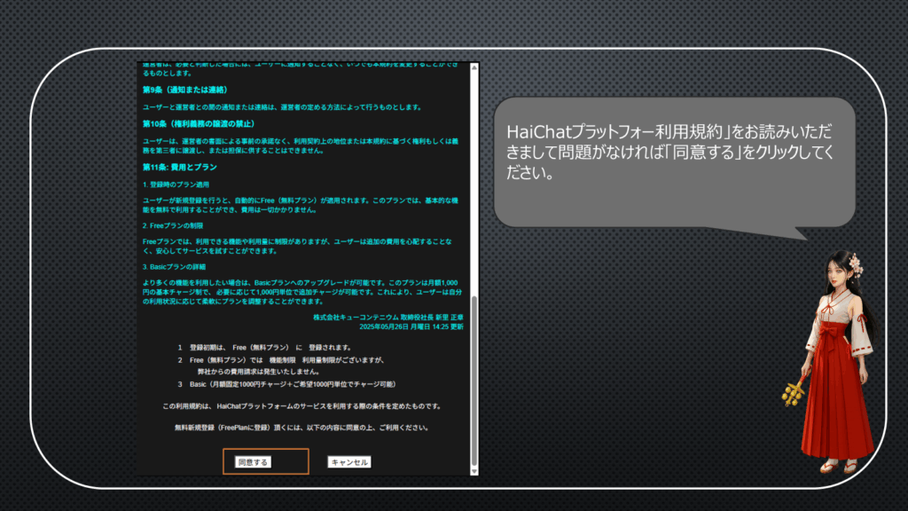The image size is (908, 511).
Task: Click list item 2 Free（無料プラン）では
Action: 281,366
